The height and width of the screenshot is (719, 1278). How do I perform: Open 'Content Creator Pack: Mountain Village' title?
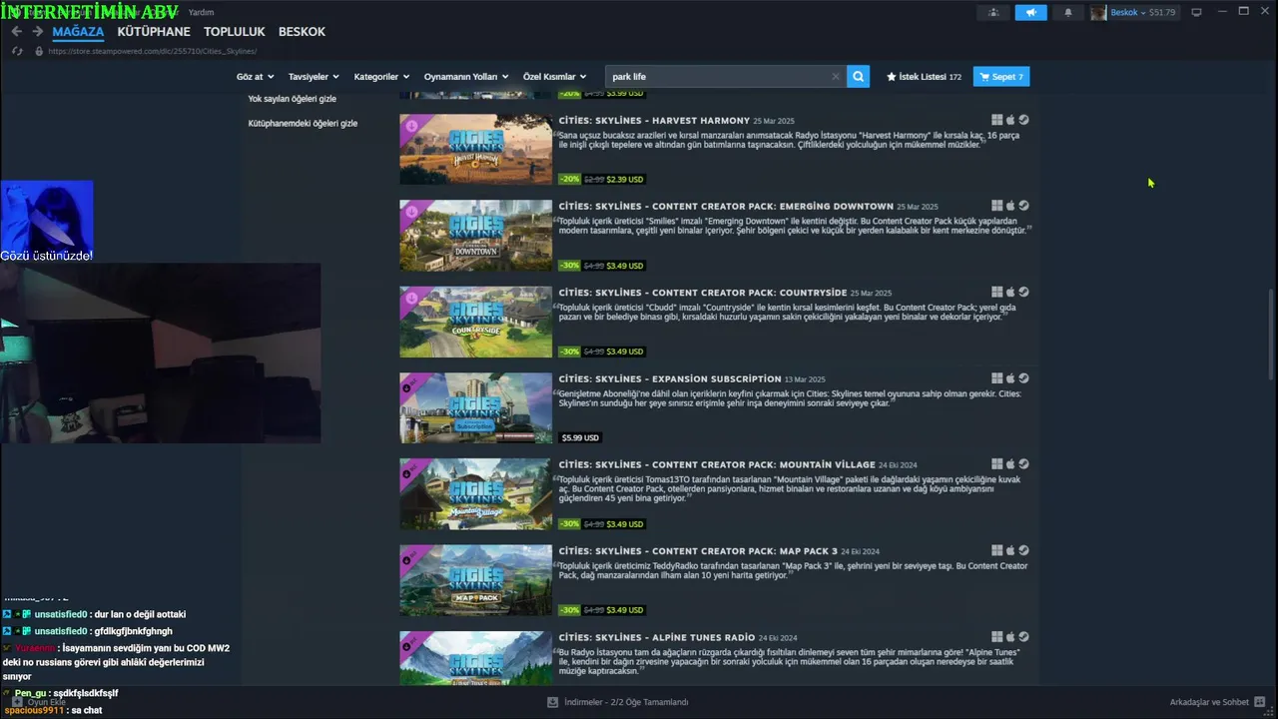[716, 464]
